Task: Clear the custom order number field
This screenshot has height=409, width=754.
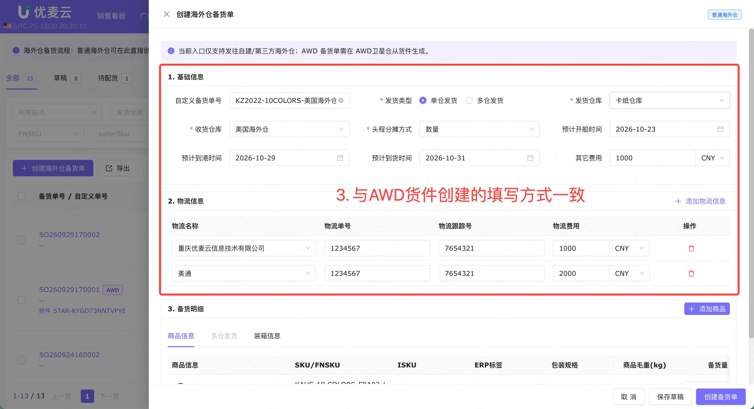Action: click(341, 100)
